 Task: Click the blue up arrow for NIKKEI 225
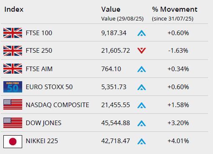coord(141,141)
